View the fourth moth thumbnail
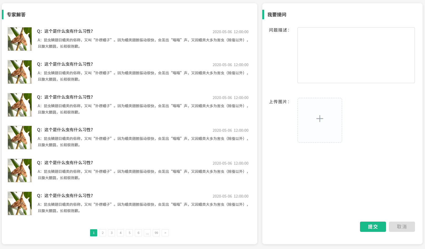This screenshot has width=425, height=249. (20, 138)
